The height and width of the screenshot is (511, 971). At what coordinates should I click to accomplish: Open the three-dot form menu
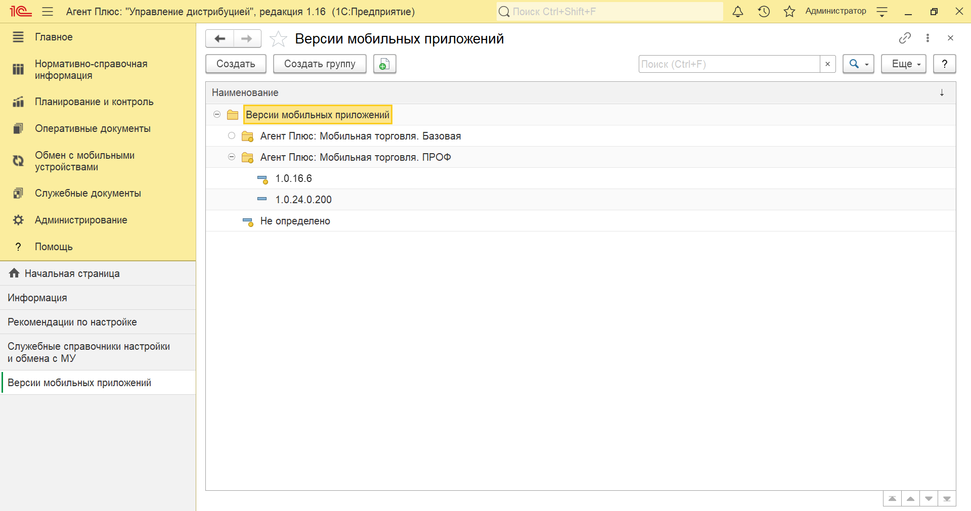[928, 38]
